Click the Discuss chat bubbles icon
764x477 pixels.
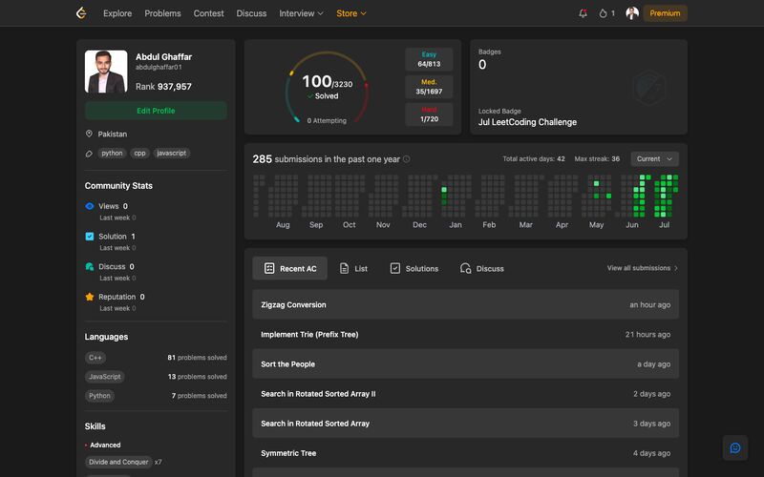(90, 267)
